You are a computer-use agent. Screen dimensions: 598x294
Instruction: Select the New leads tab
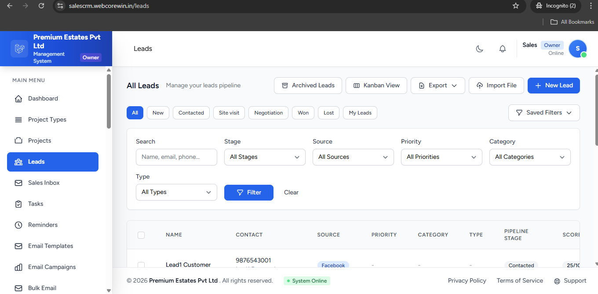pyautogui.click(x=158, y=113)
